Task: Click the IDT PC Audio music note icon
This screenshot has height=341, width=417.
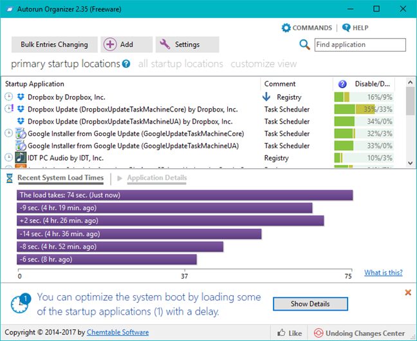Action: [x=21, y=157]
